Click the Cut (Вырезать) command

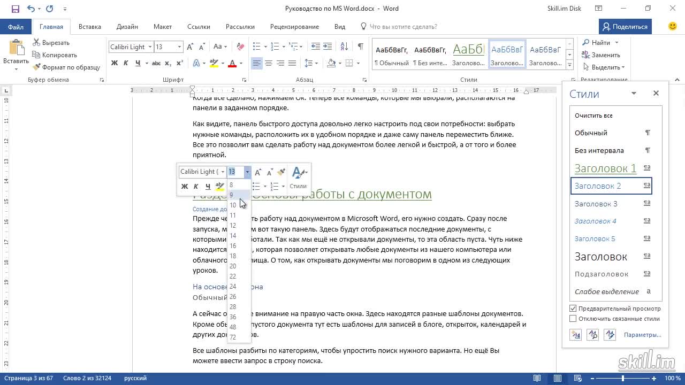pos(51,43)
